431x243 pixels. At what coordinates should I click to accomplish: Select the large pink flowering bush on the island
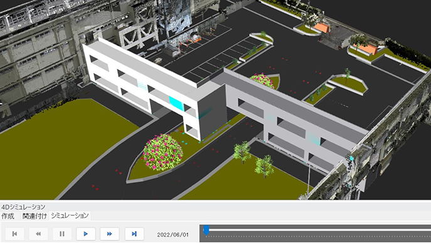point(162,152)
